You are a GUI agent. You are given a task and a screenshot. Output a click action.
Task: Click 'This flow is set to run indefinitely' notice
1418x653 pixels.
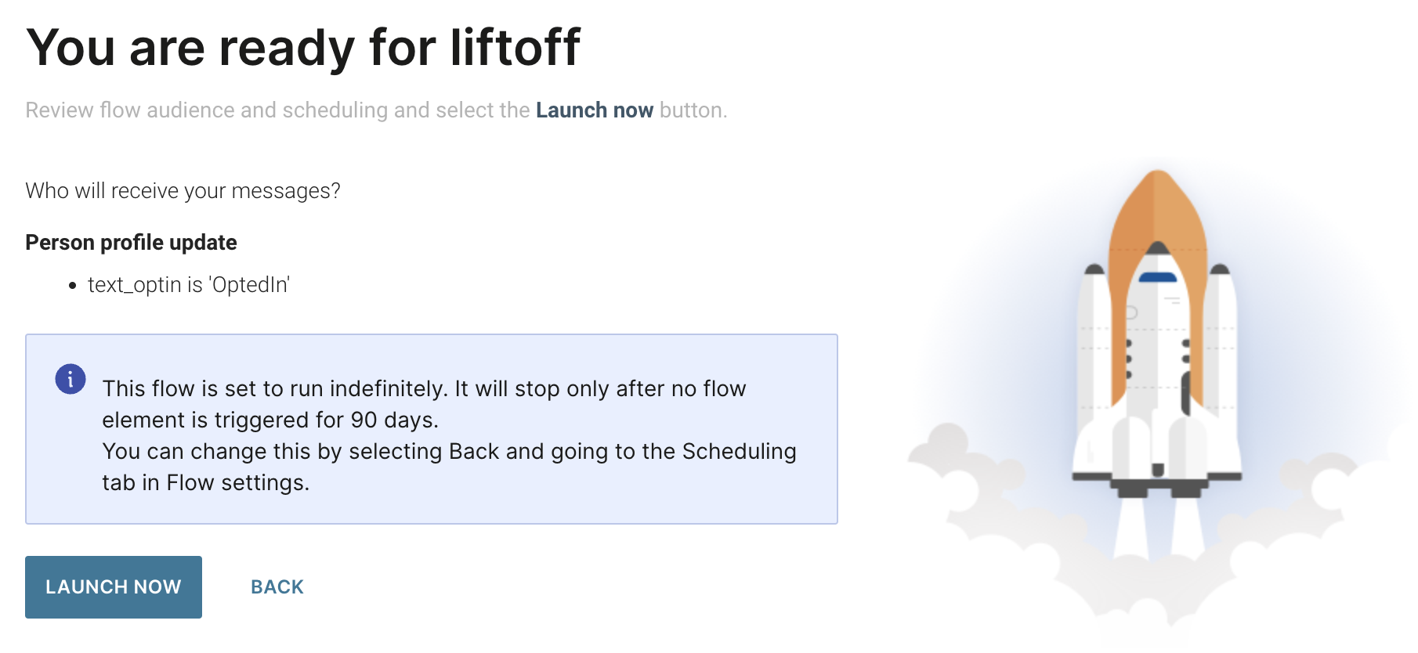coord(274,389)
